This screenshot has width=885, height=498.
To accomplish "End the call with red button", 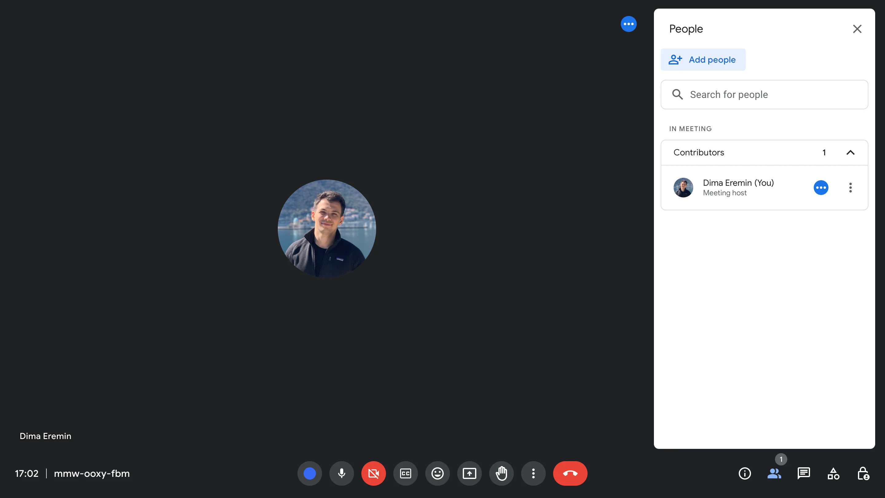I will (570, 473).
